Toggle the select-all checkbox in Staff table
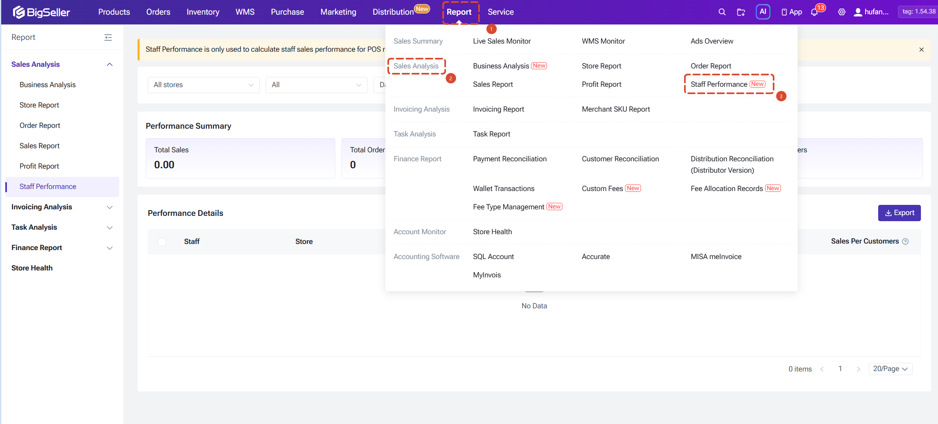Screen dimensions: 938x424 tap(162, 242)
